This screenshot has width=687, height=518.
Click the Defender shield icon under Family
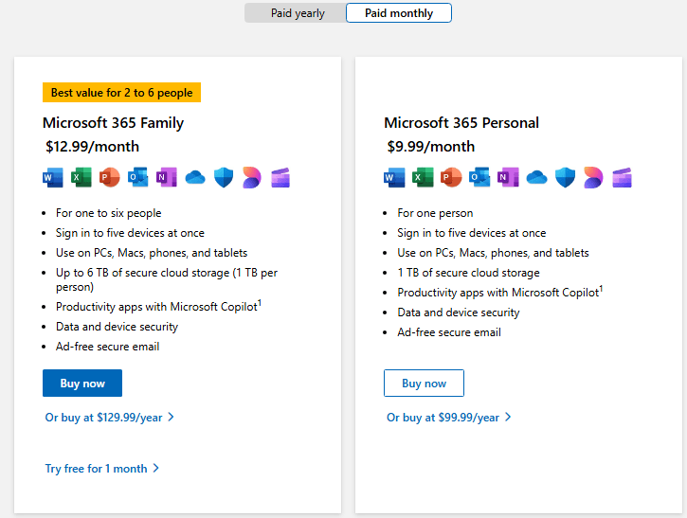pos(224,178)
